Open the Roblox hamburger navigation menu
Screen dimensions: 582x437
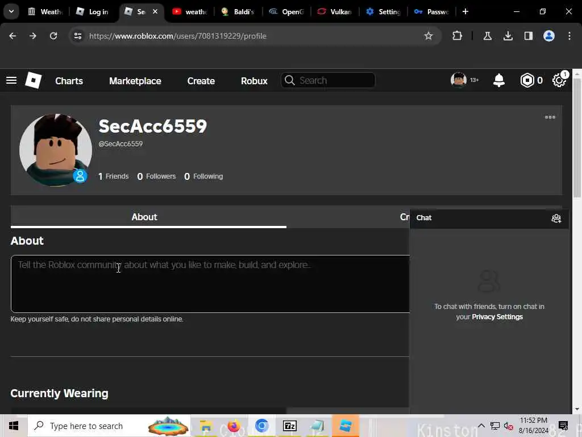coord(11,80)
